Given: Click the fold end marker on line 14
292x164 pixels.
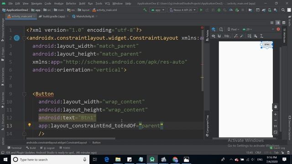Looking at the screenshot, I should [x=24, y=133].
